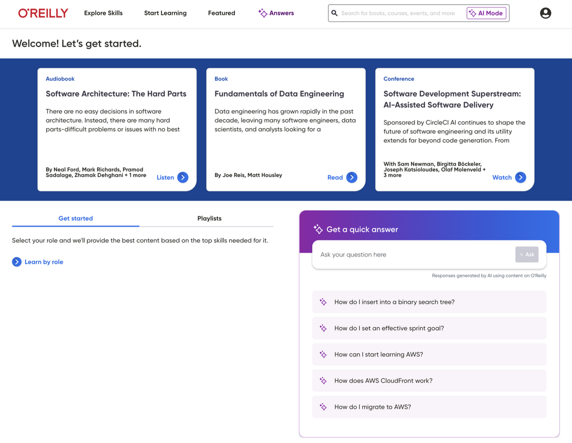The image size is (572, 443).
Task: Open the Start Learning menu
Action: [x=165, y=13]
